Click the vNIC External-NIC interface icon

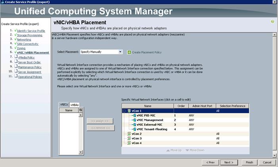[x=134, y=125]
